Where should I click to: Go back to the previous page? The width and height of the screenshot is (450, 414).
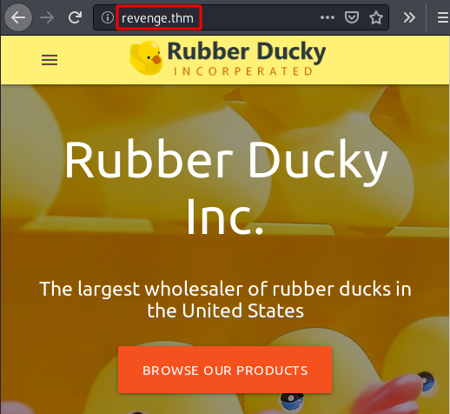[x=18, y=17]
